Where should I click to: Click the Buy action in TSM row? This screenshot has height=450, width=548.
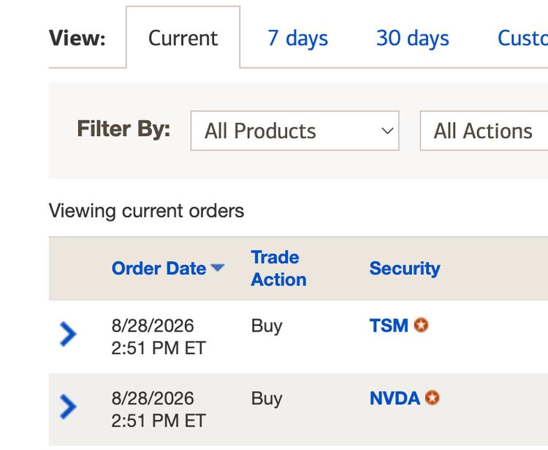(267, 326)
